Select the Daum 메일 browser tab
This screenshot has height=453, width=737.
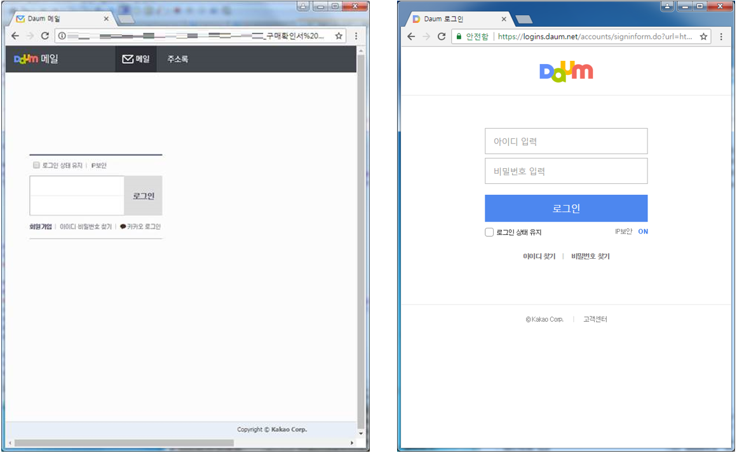pos(61,19)
